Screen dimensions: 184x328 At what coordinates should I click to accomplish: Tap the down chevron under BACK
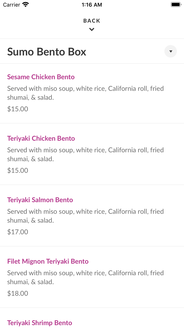(x=92, y=30)
